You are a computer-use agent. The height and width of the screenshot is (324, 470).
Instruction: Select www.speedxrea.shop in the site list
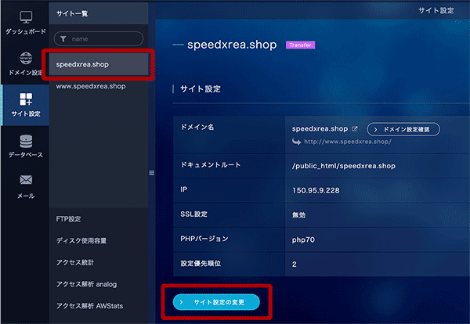point(91,86)
